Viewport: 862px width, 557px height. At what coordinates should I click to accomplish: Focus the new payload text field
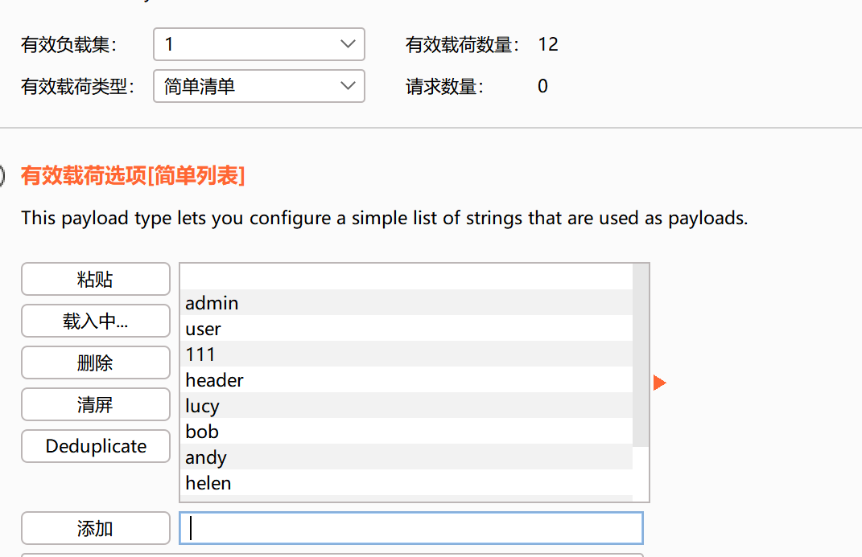coord(410,528)
